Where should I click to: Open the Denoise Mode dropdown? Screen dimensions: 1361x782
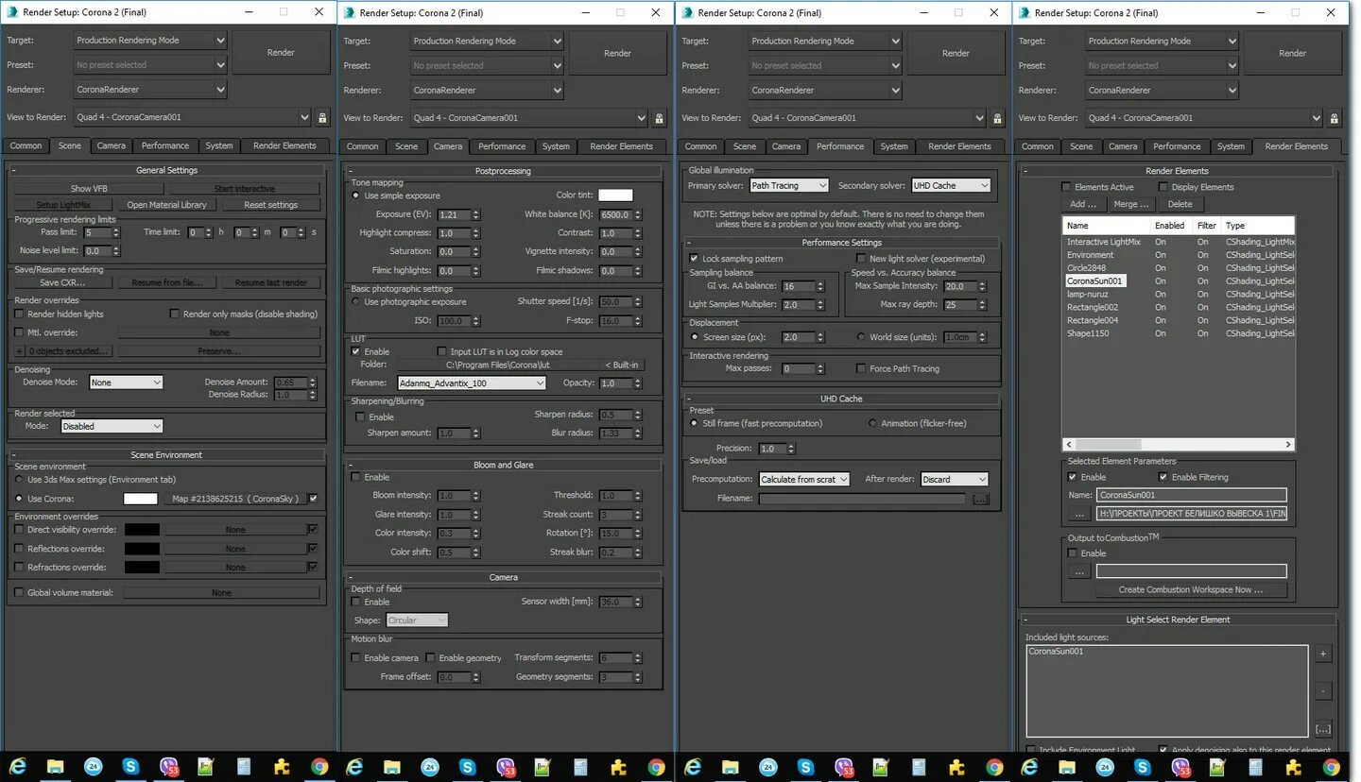coord(127,382)
